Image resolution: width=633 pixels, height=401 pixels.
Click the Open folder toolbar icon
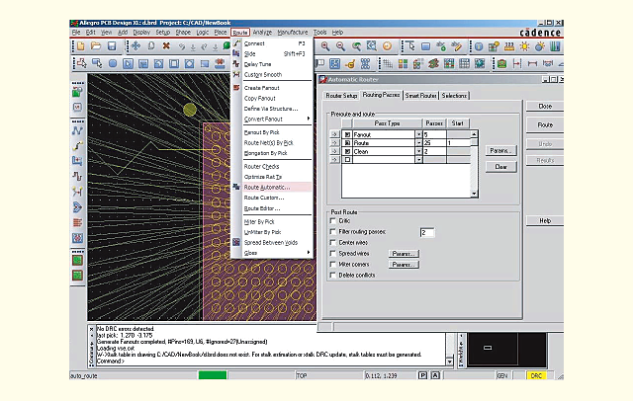(x=96, y=46)
